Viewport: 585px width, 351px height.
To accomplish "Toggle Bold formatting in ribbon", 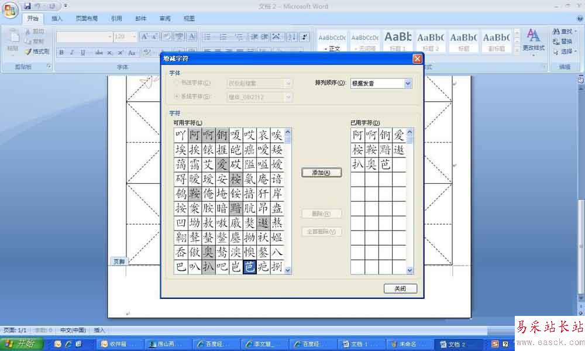I will 61,53.
